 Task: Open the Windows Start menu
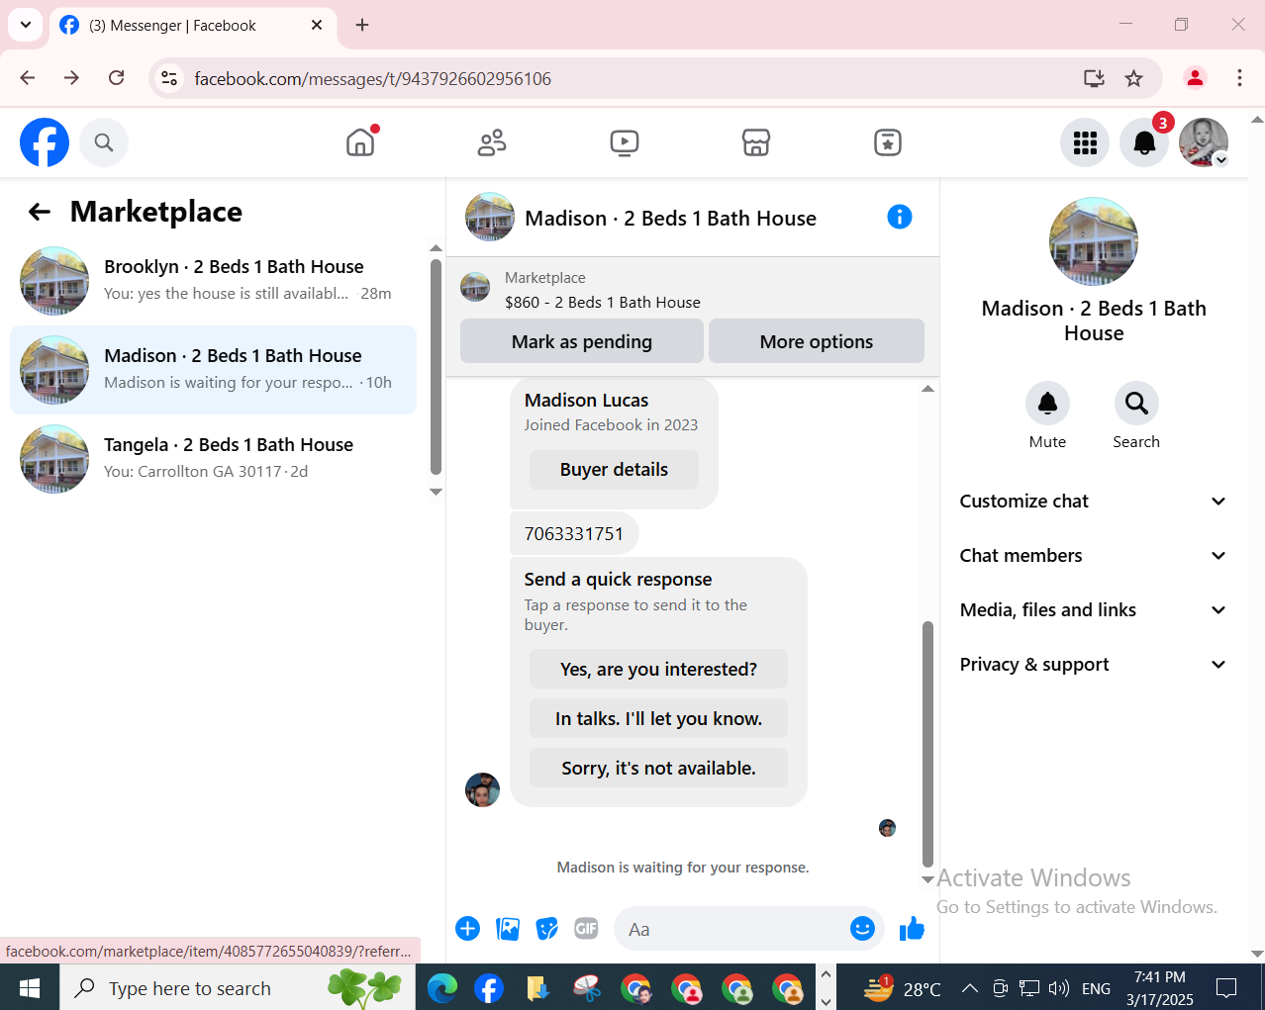pos(30,987)
